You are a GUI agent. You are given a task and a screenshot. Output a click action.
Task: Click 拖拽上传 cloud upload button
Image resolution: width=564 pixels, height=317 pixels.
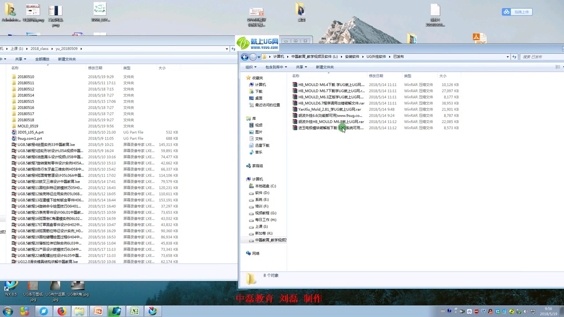click(517, 12)
